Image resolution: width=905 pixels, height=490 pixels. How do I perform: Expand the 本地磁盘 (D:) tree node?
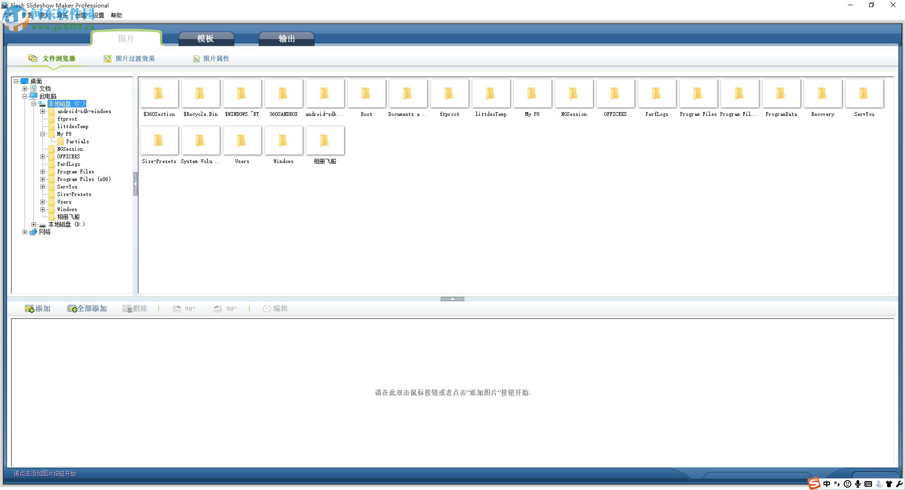[x=34, y=224]
